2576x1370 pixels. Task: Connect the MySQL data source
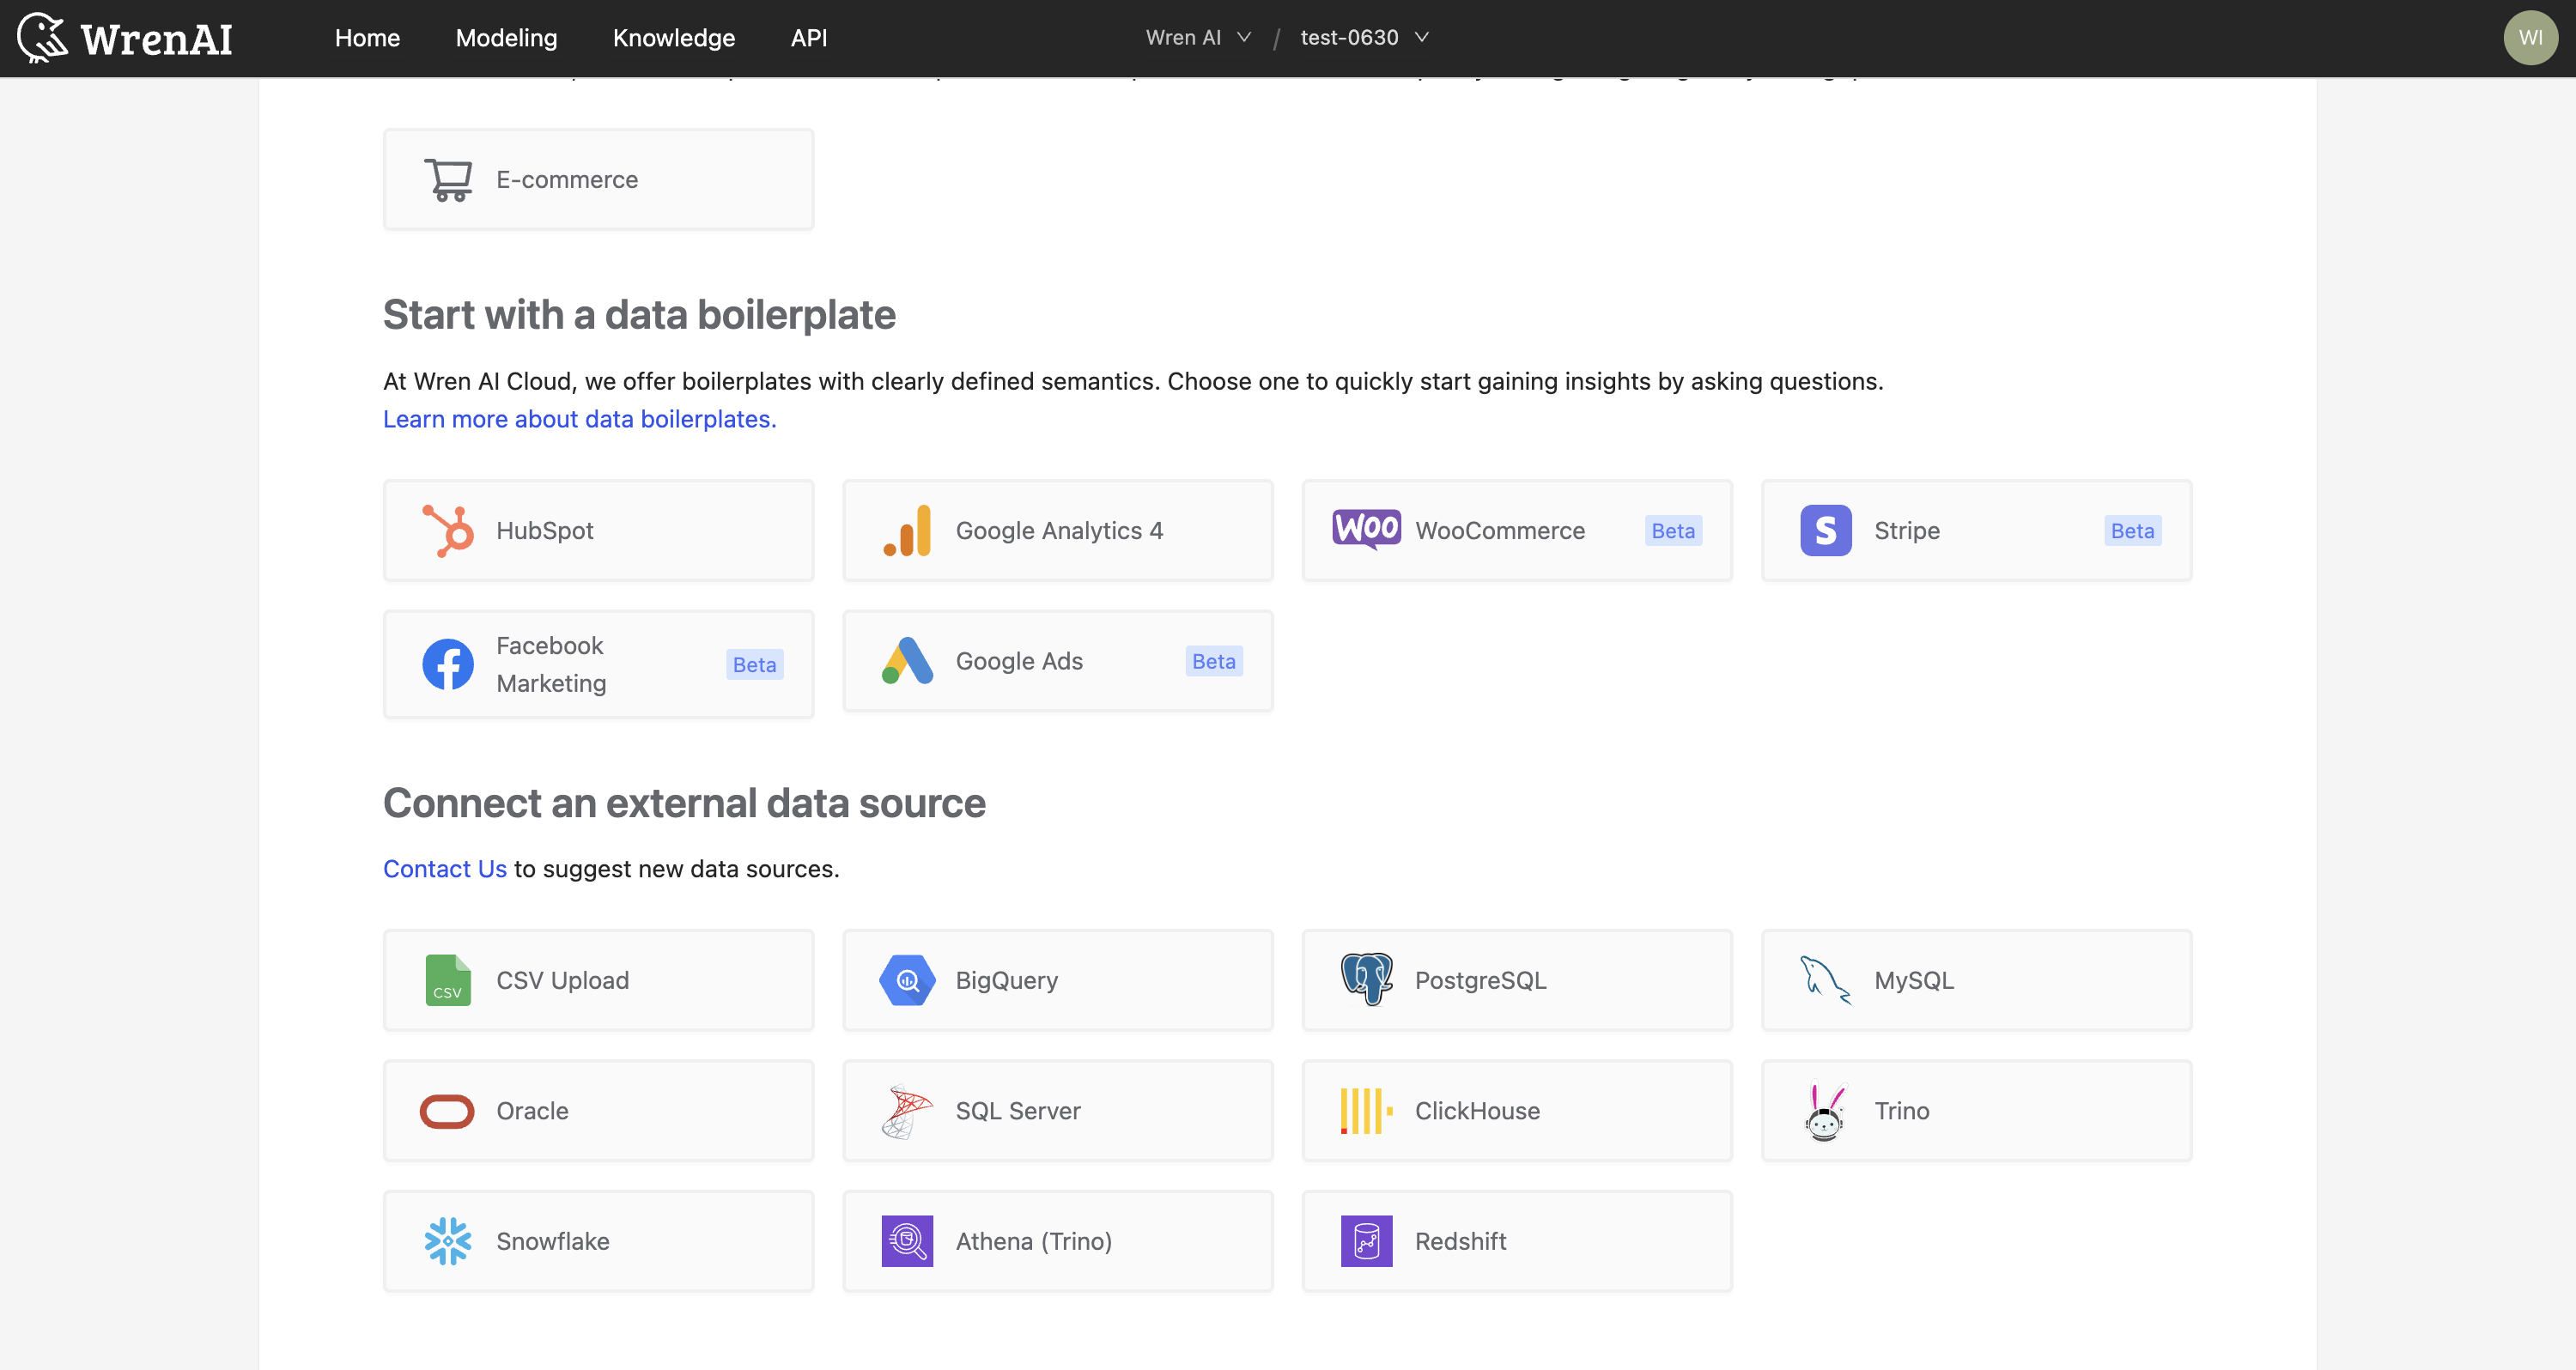[x=1977, y=981]
